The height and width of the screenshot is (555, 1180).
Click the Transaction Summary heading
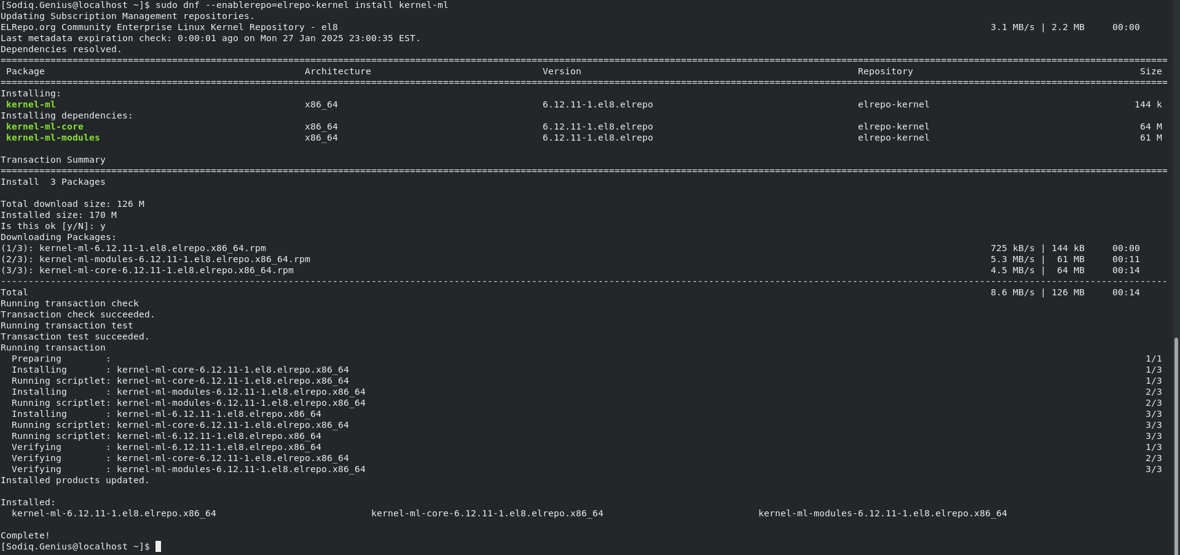click(x=53, y=160)
